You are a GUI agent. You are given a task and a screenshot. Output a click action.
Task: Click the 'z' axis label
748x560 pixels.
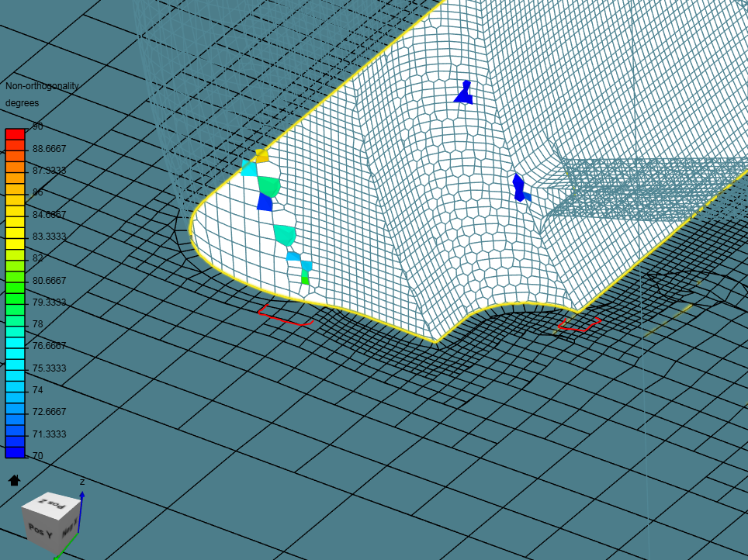pyautogui.click(x=82, y=482)
